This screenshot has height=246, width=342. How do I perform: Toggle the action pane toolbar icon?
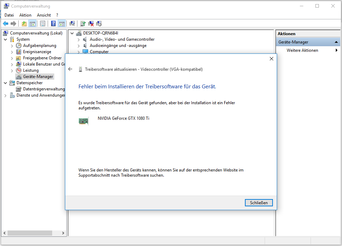[62, 23]
